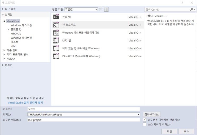Click the Windows 데스크톱 애플리케이션 template icon

pyautogui.click(x=56, y=33)
